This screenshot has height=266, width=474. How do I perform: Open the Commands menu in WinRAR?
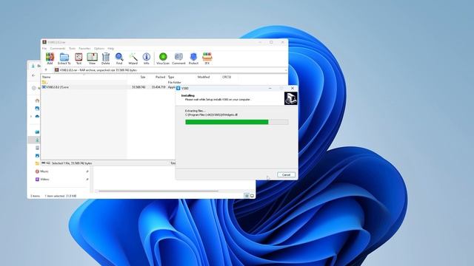[58, 48]
